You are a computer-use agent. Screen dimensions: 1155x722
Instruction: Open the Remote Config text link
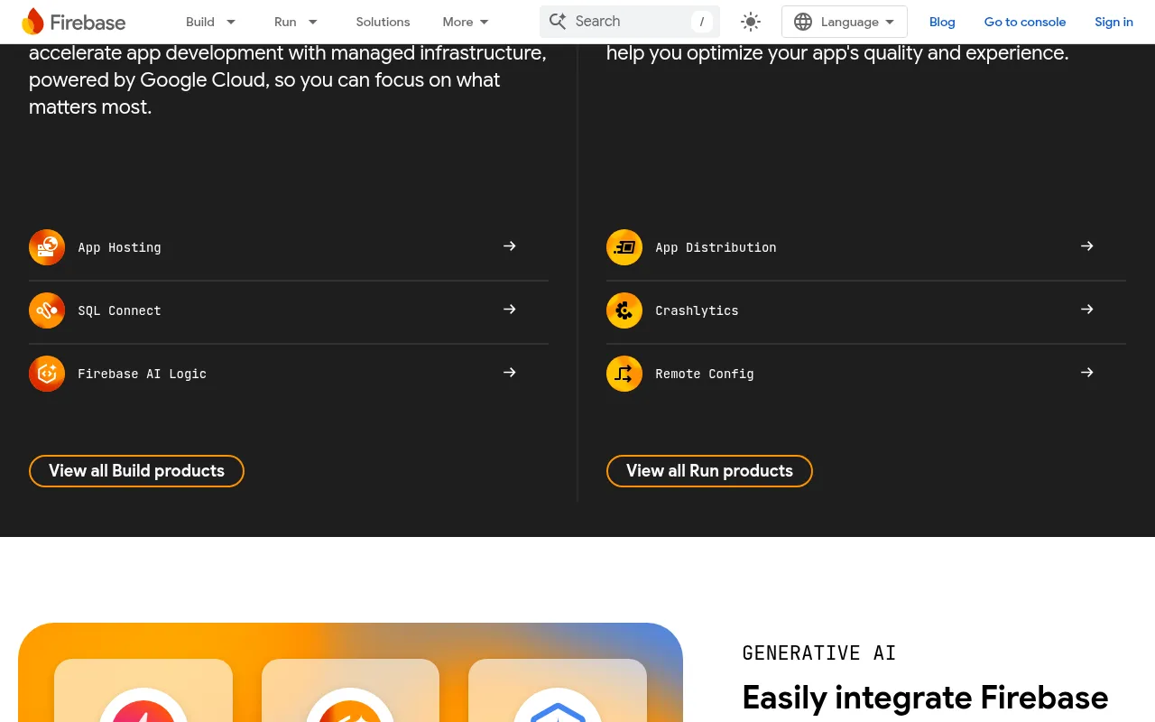pos(705,374)
